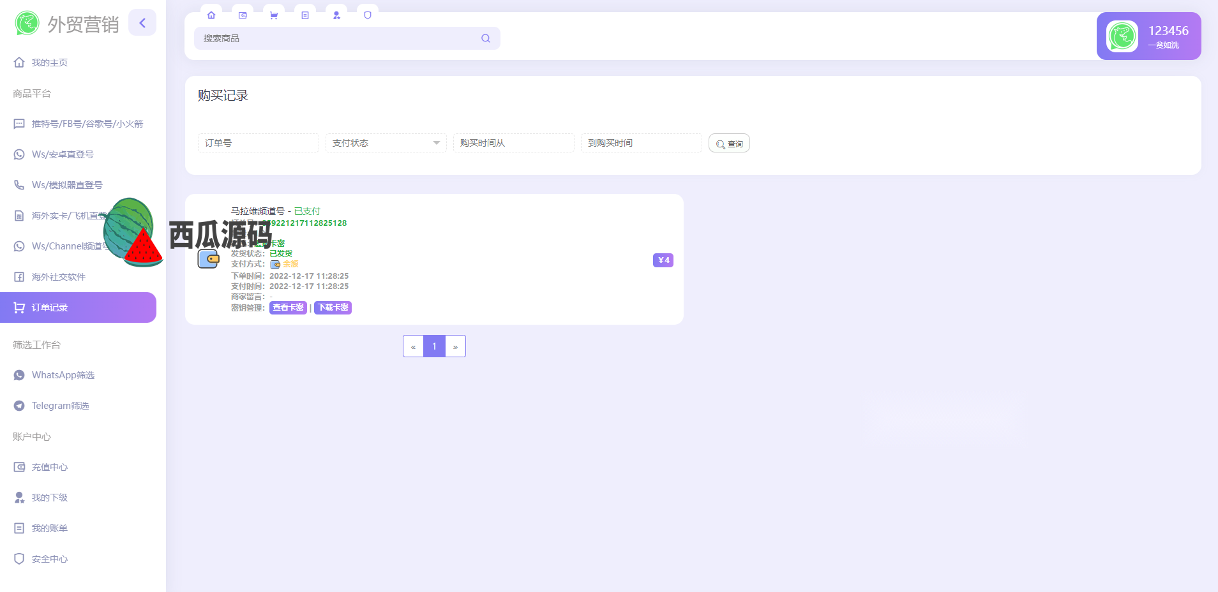Click the 123456 username text
This screenshot has height=592, width=1218.
(x=1168, y=31)
